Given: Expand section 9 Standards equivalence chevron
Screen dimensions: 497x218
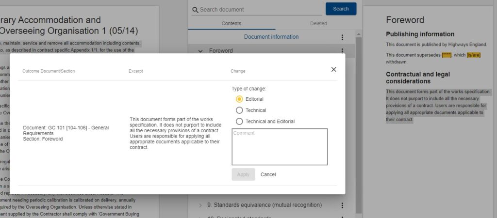Looking at the screenshot, I should point(200,205).
